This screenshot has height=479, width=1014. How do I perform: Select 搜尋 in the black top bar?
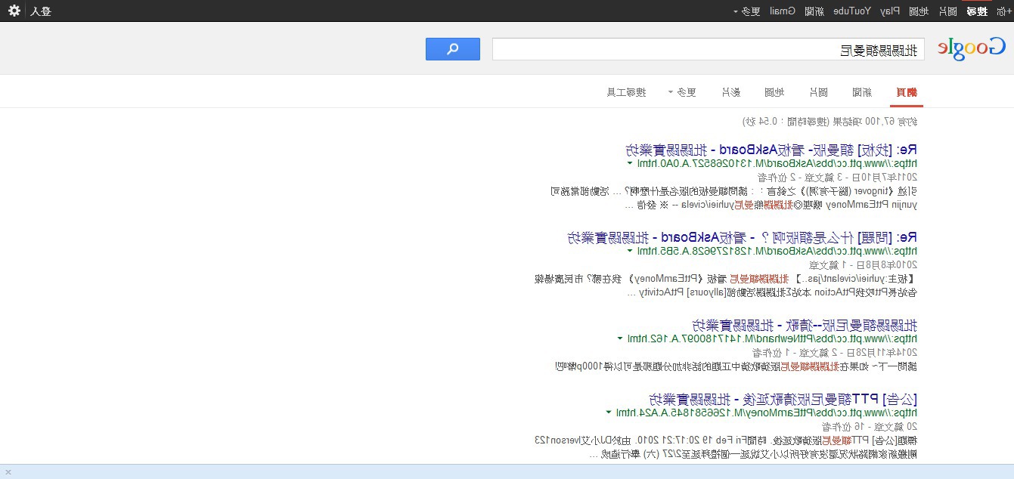[x=978, y=11]
